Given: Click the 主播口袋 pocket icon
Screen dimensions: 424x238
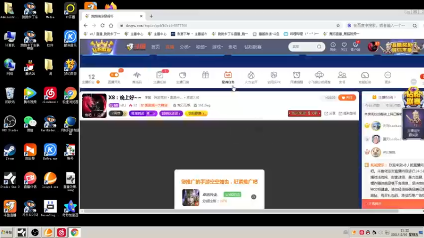Looking at the screenshot, I should (182, 75).
